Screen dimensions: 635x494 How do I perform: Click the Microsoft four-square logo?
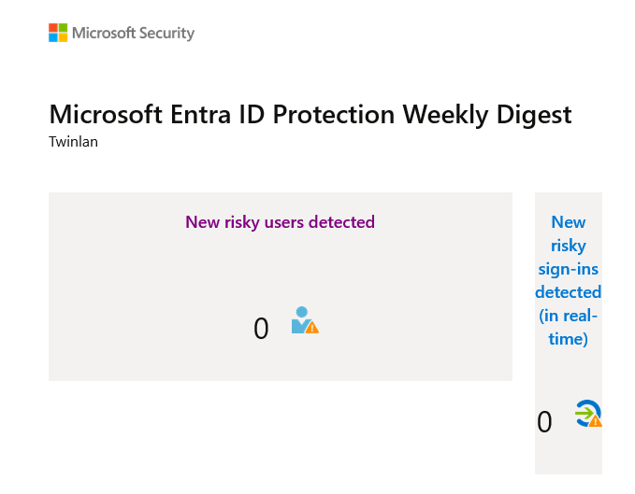pos(58,33)
